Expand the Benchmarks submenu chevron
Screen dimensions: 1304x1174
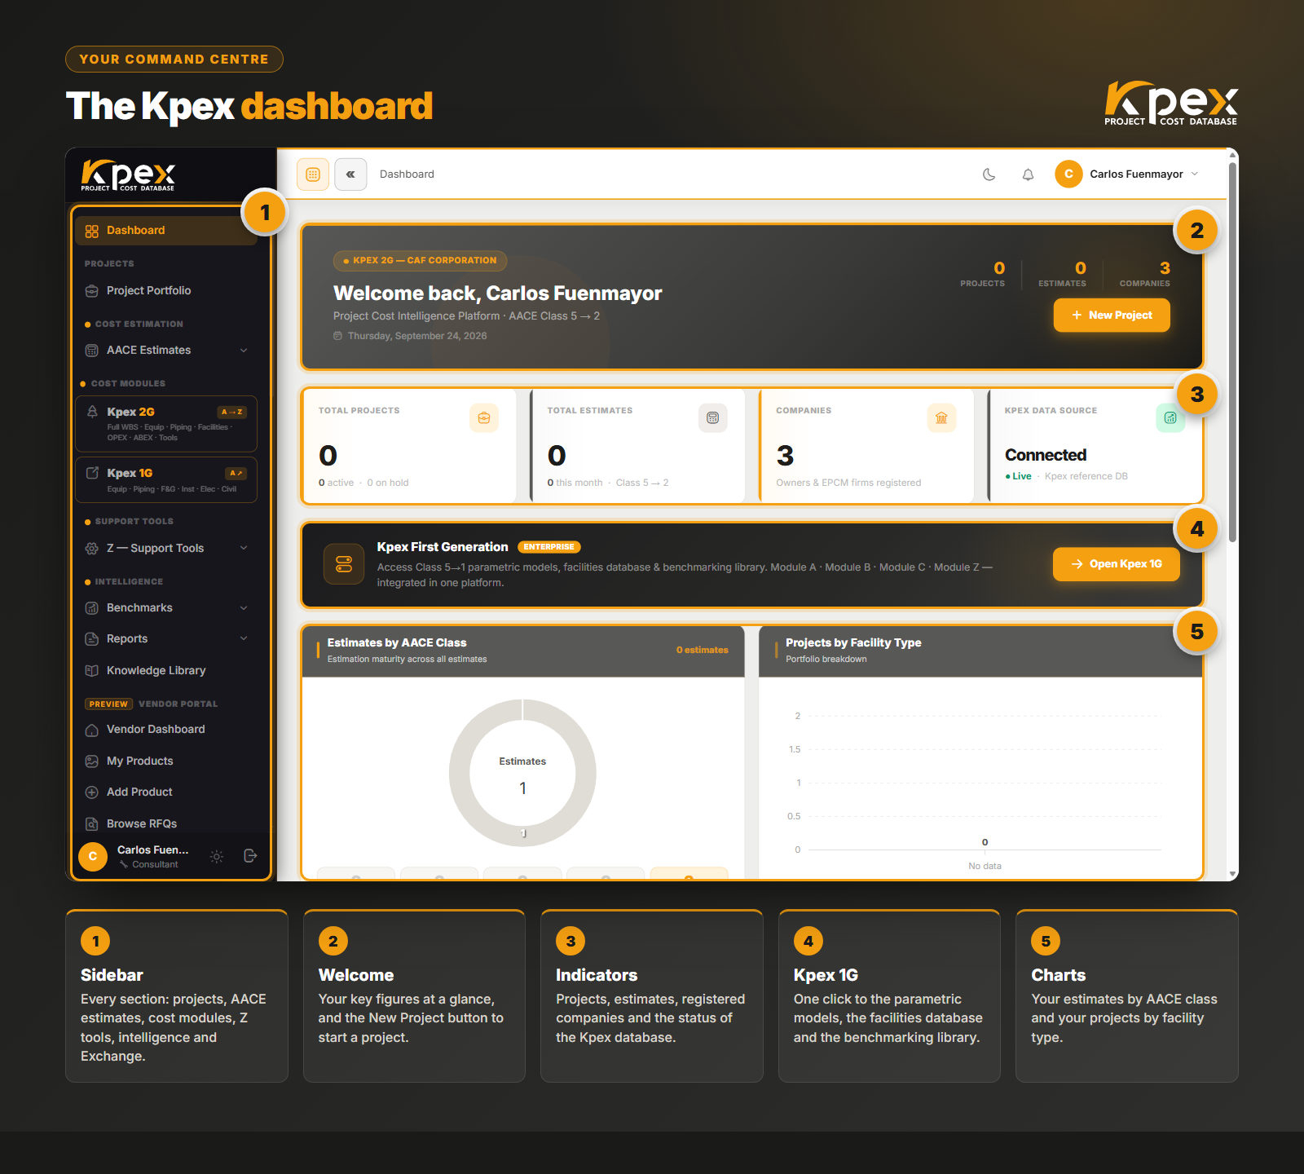(x=244, y=608)
